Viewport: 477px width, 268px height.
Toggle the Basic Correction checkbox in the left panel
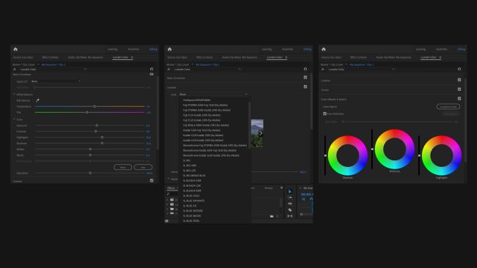(x=151, y=74)
